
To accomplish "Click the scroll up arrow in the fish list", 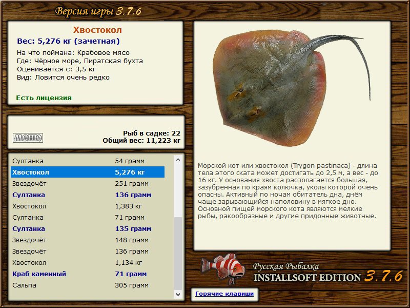I will (x=178, y=160).
